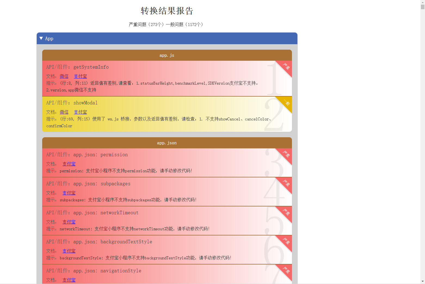This screenshot has width=425, height=284.
Task: Open 微信 doc link for getSystemInfo
Action: [x=64, y=76]
